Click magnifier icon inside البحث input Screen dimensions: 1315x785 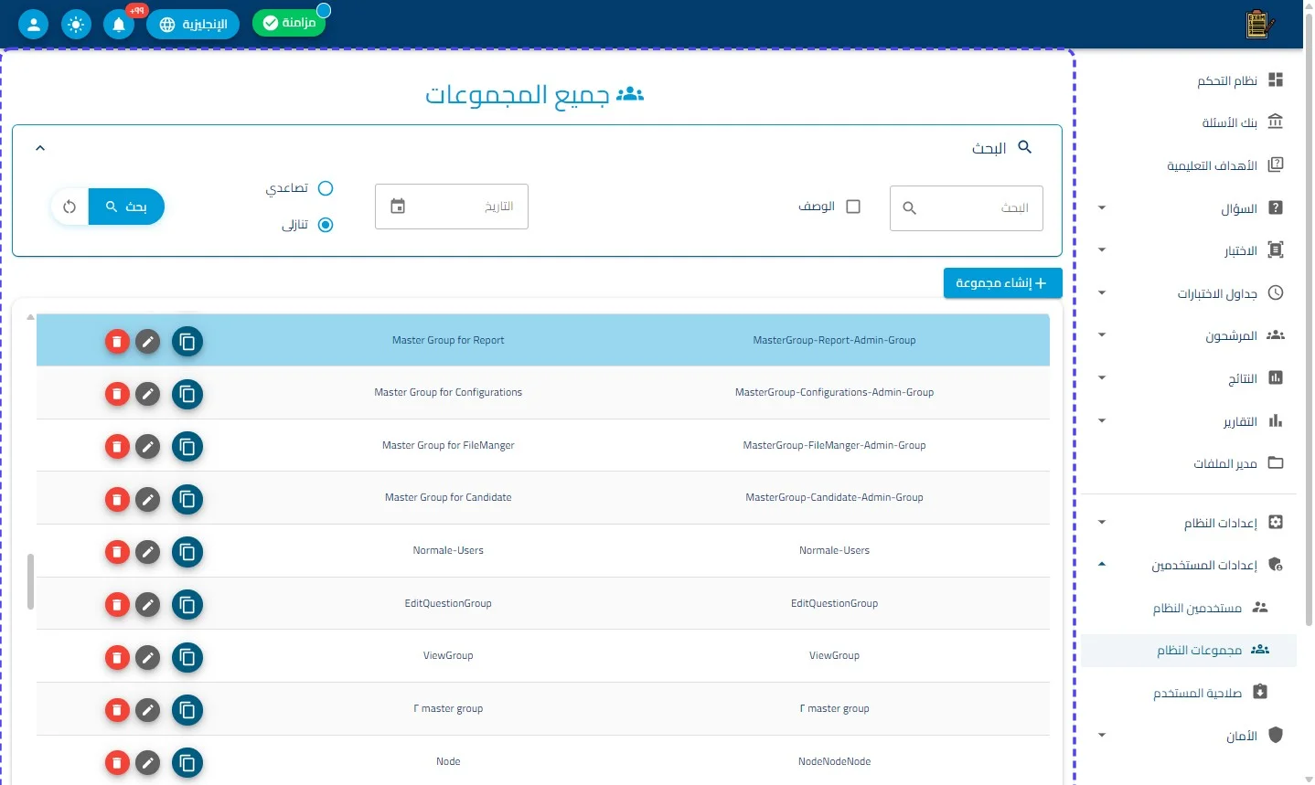909,208
